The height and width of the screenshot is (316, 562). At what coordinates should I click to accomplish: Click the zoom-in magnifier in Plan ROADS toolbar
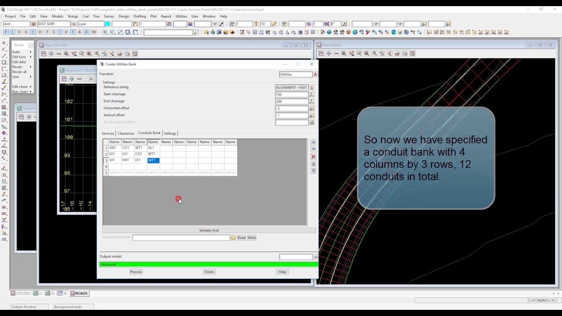(344, 54)
